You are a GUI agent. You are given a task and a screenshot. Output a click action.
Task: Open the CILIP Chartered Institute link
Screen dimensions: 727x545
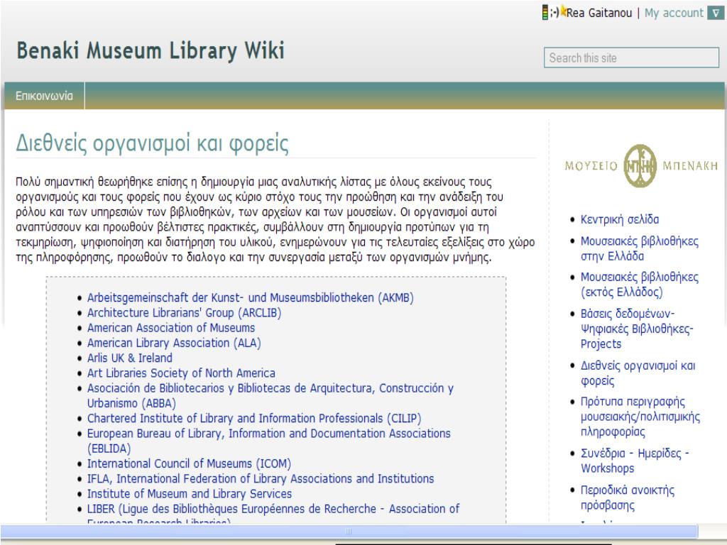(254, 419)
